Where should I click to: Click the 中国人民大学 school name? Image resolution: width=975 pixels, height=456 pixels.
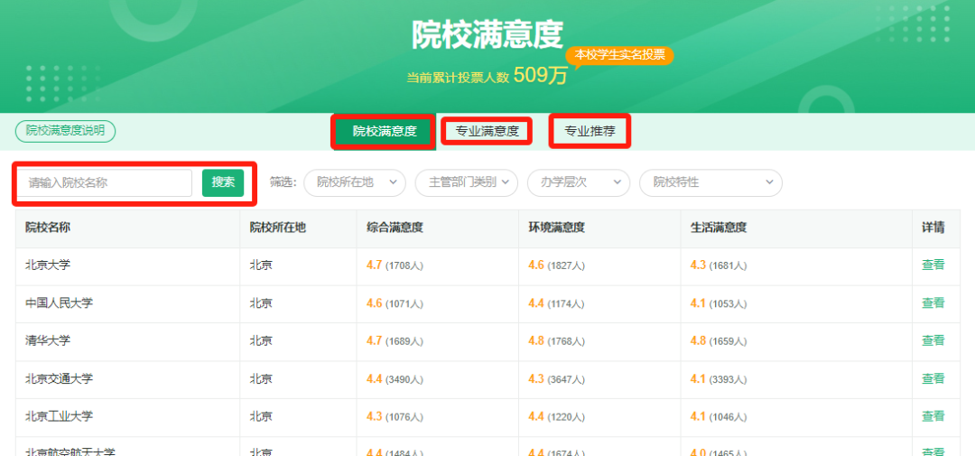pos(59,303)
